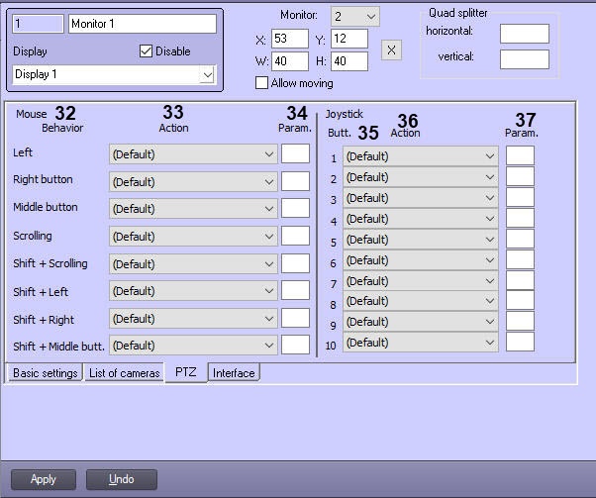This screenshot has width=596, height=498.
Task: Switch to the Basic settings tab
Action: pyautogui.click(x=46, y=373)
